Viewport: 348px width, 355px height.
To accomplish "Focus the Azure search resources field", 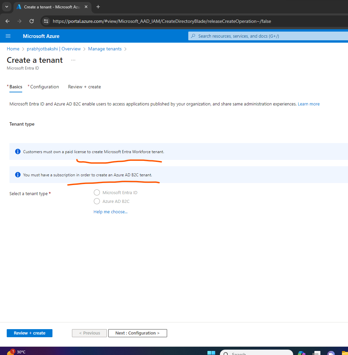I will [268, 36].
